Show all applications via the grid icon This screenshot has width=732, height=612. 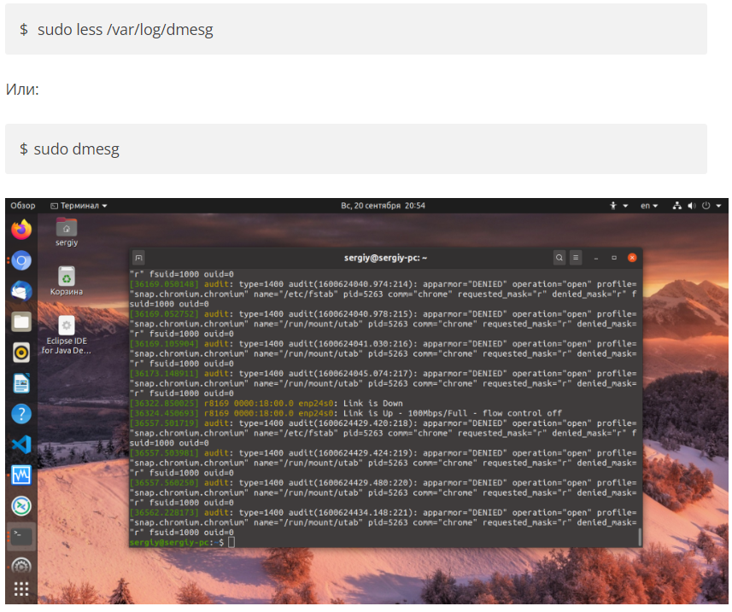[x=21, y=589]
